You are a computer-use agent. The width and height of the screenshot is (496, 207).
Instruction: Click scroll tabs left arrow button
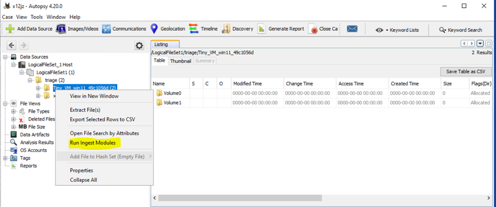click(x=464, y=43)
